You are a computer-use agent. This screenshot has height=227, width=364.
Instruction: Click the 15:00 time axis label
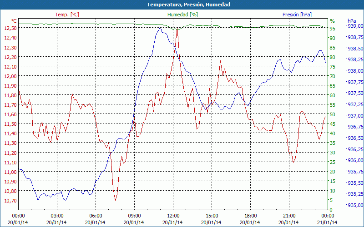pos(212,216)
